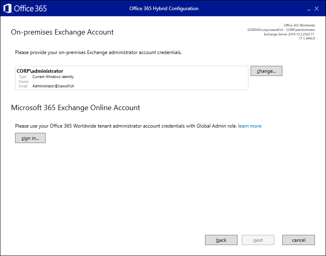Click the Office 365 Worldwide label
This screenshot has width=326, height=256.
click(300, 25)
